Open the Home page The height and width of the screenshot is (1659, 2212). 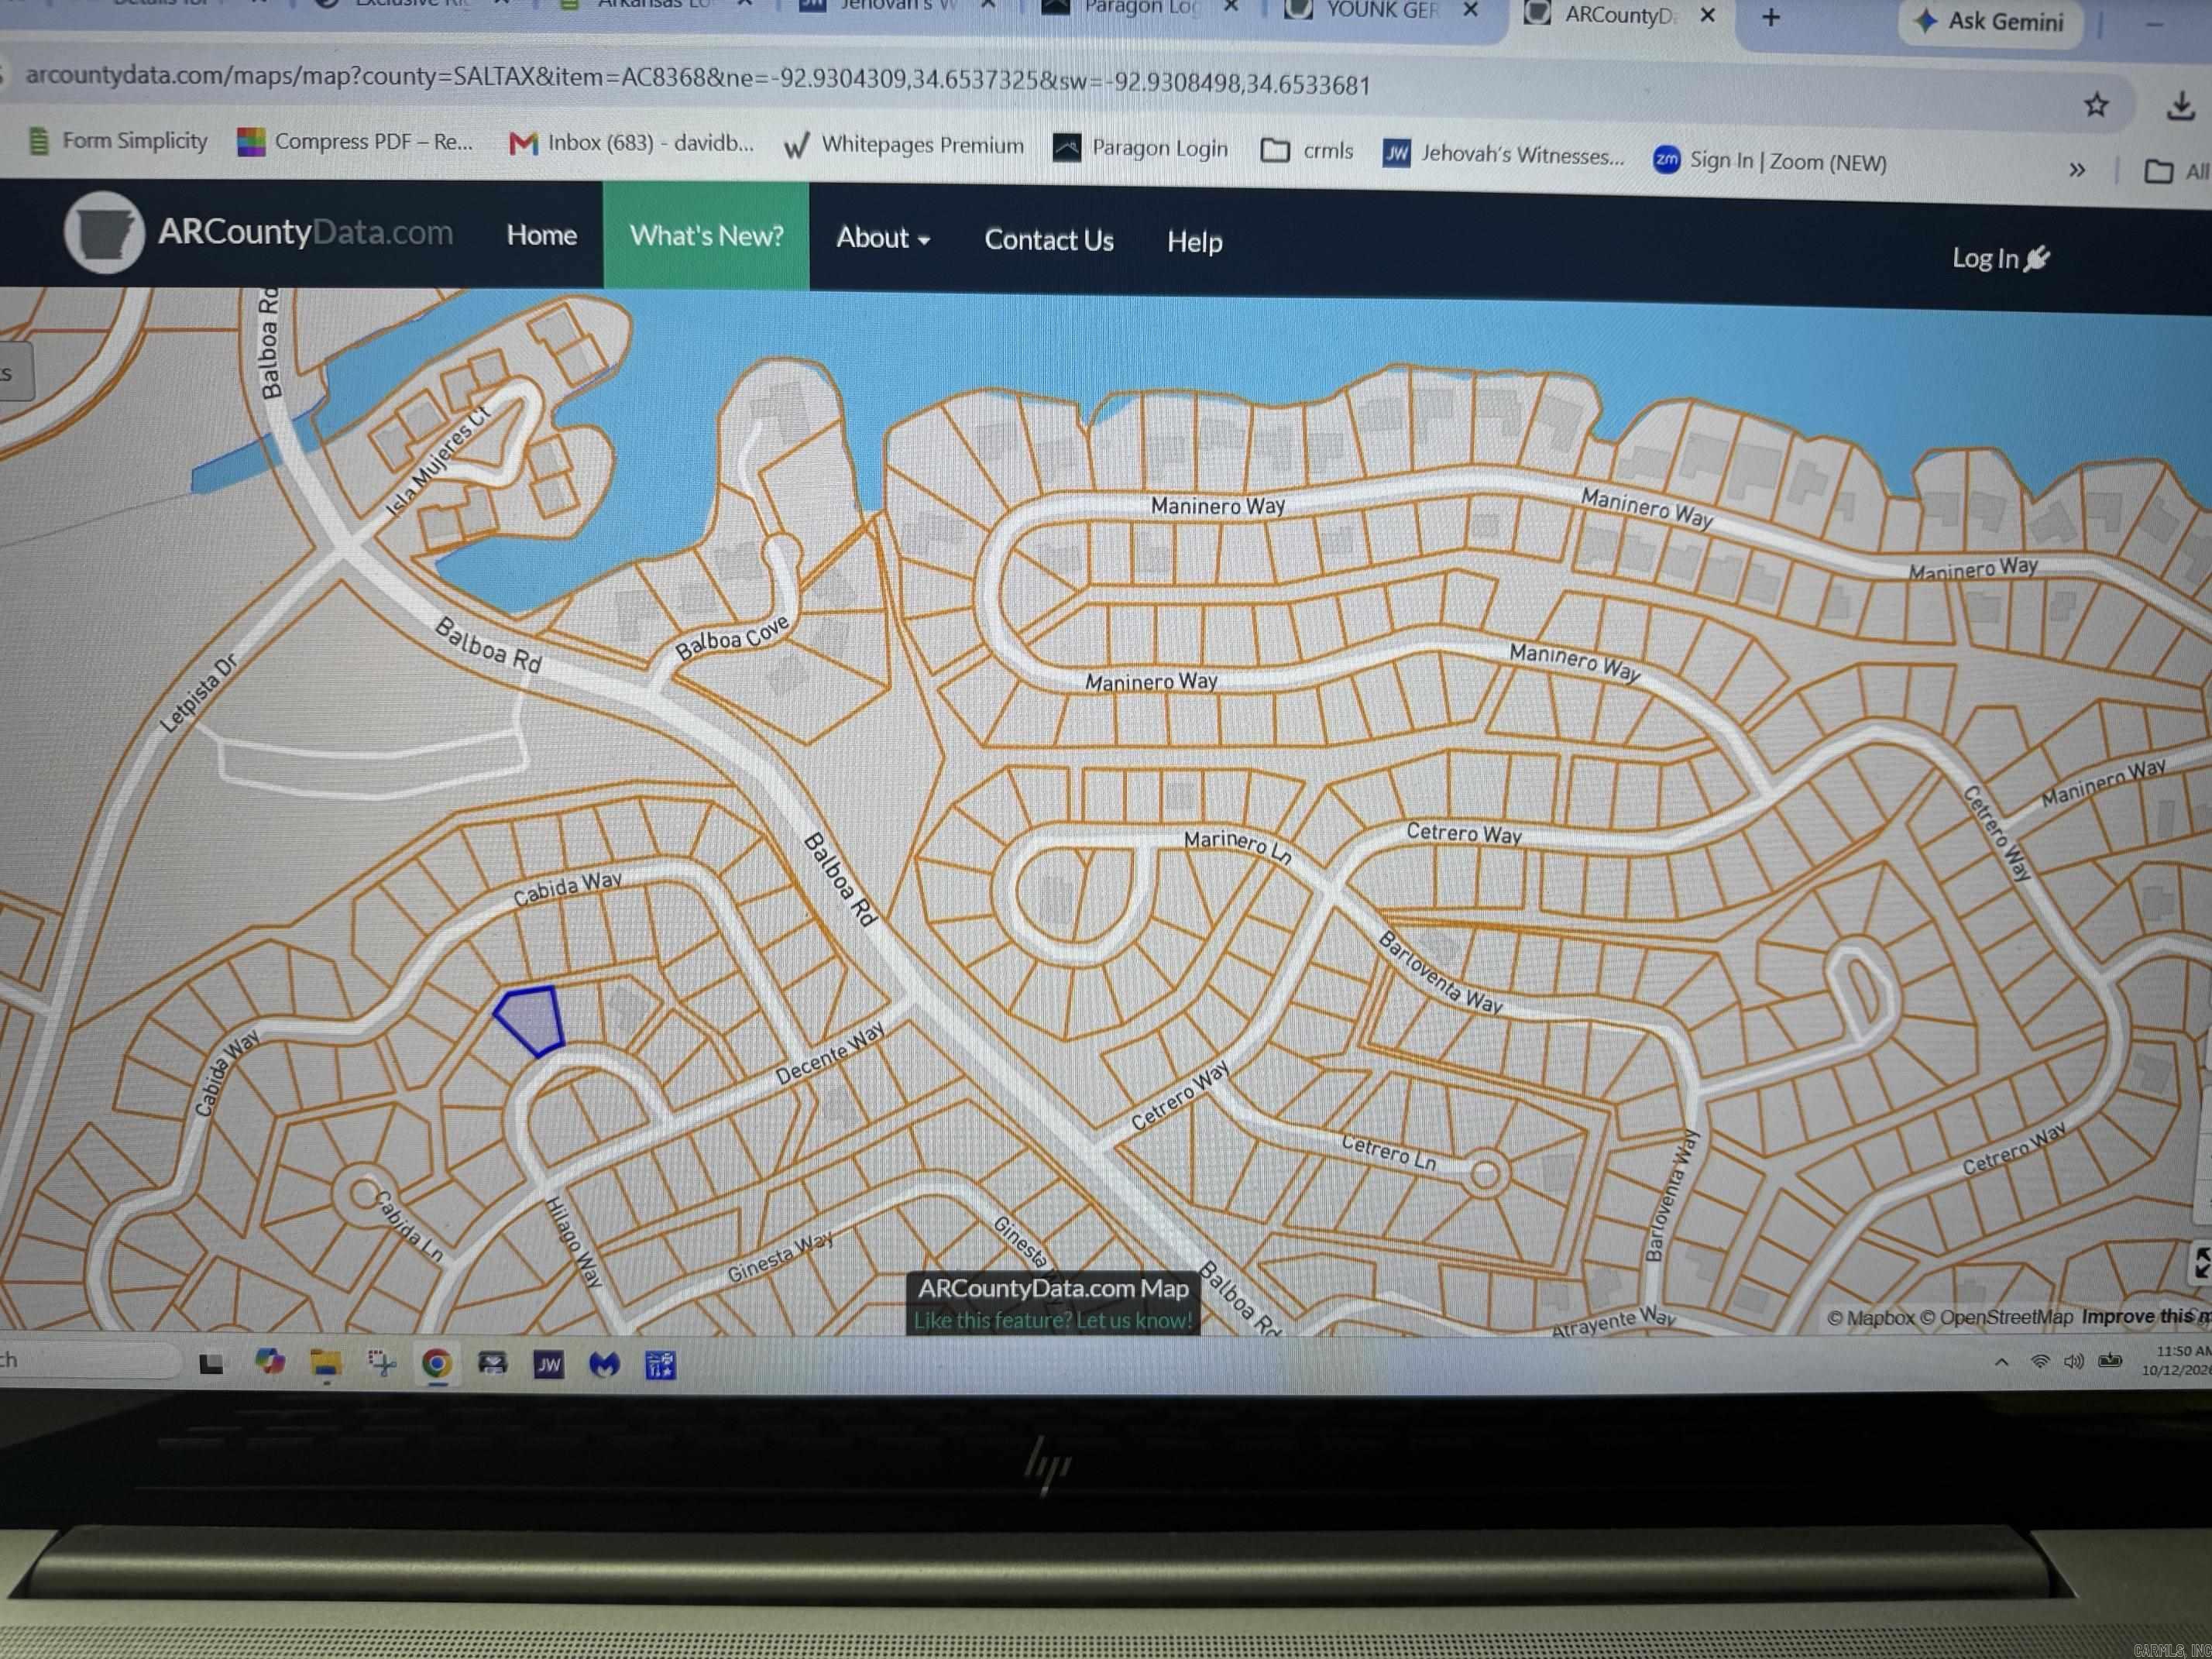point(541,235)
